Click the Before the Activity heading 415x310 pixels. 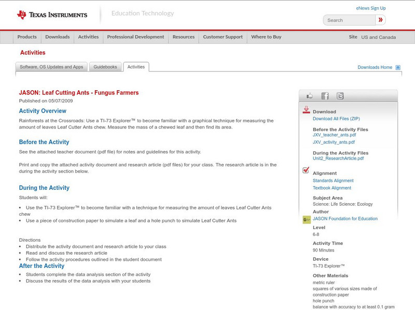[x=44, y=142]
